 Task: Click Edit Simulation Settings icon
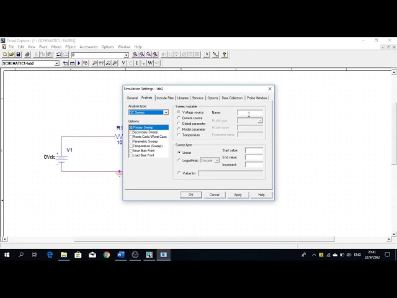pos(72,63)
